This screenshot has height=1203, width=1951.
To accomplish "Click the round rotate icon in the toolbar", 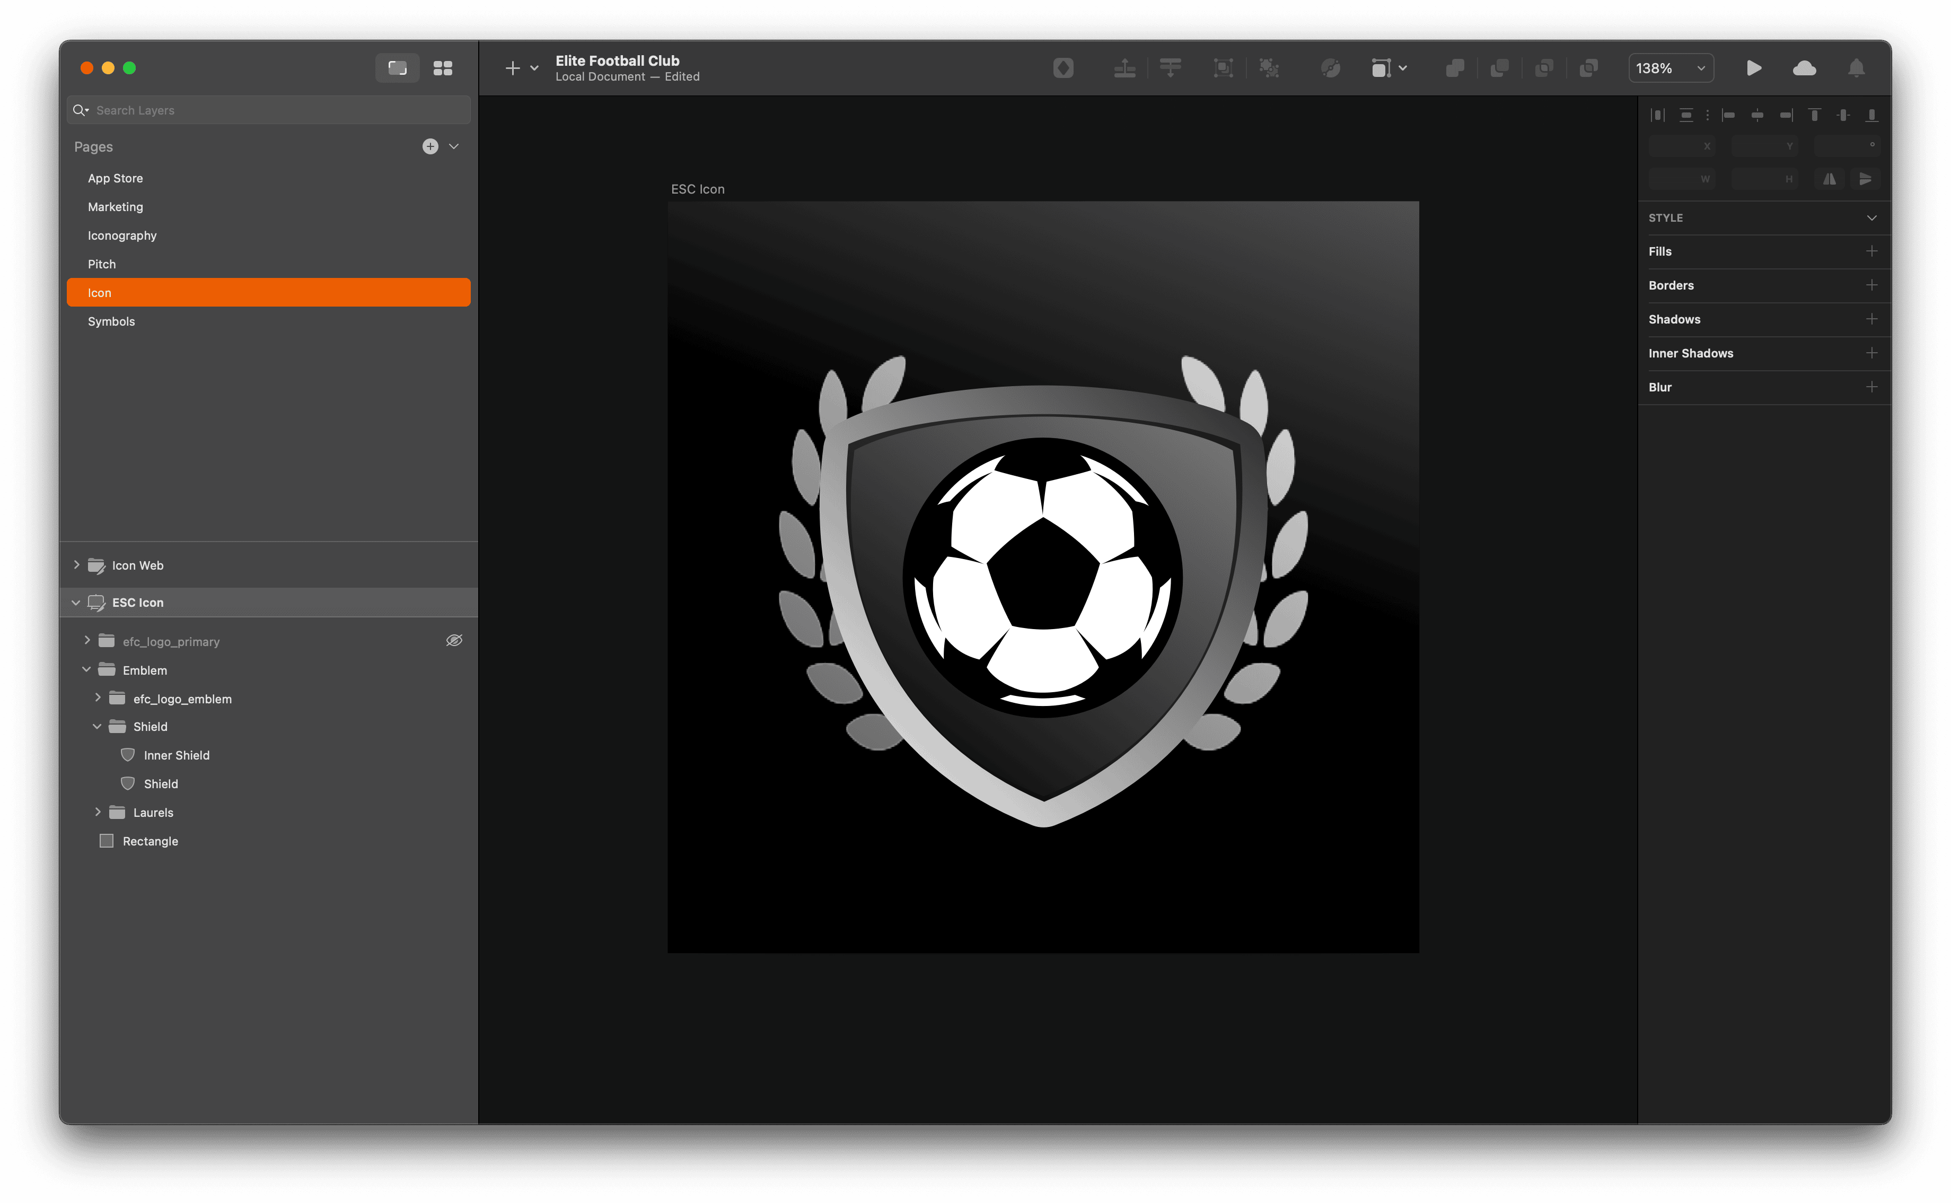I will (x=1330, y=68).
